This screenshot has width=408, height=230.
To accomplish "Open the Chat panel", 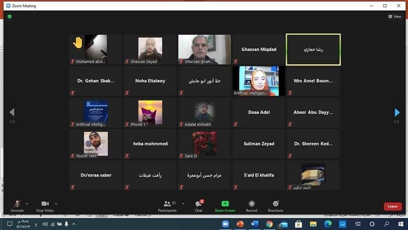I will [x=198, y=204].
